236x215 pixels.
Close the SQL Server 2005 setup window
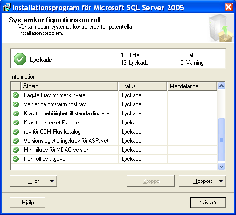pos(229,7)
